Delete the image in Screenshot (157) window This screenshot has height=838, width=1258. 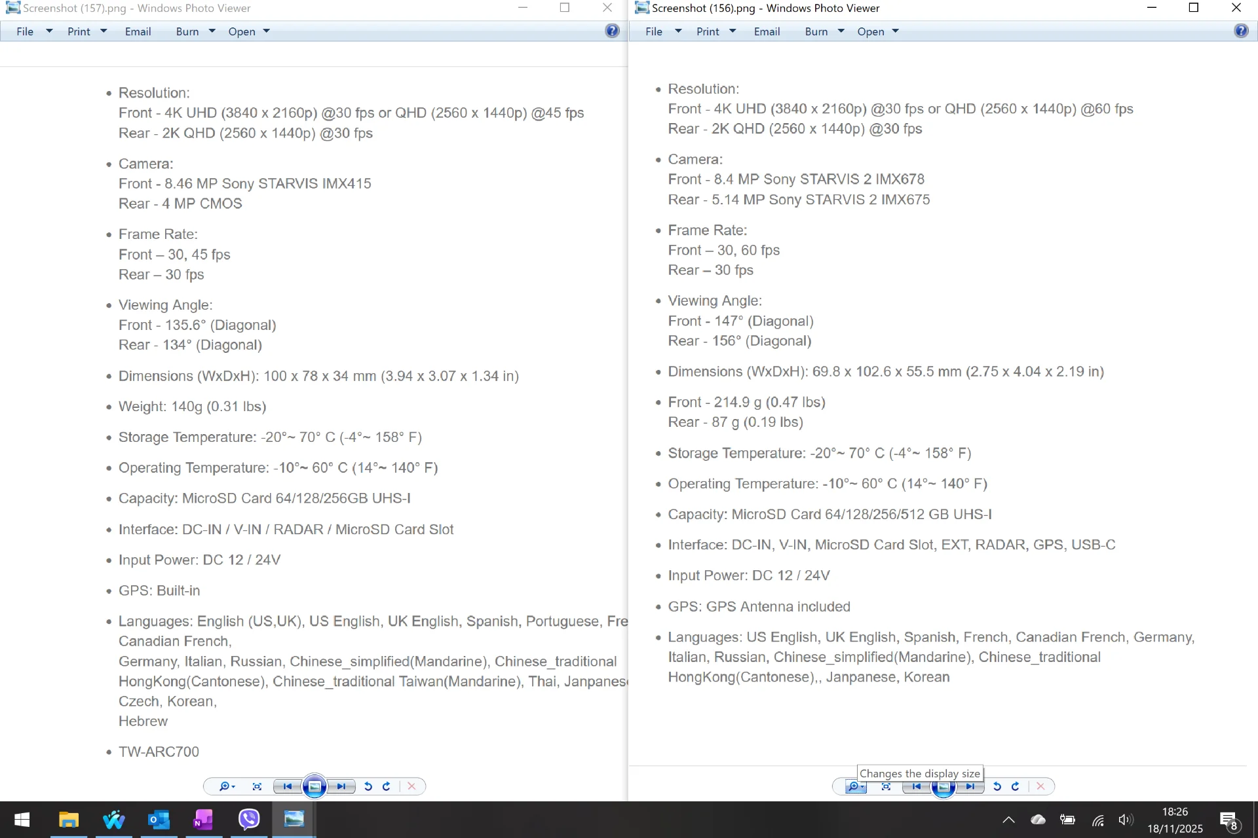coord(411,786)
